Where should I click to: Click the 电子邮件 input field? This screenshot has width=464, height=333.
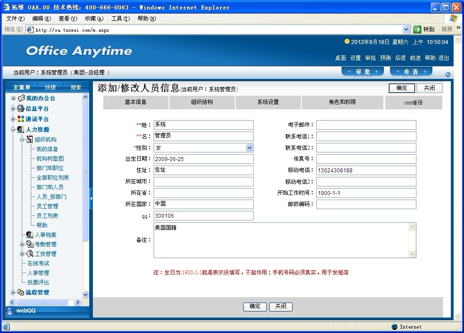coord(366,125)
